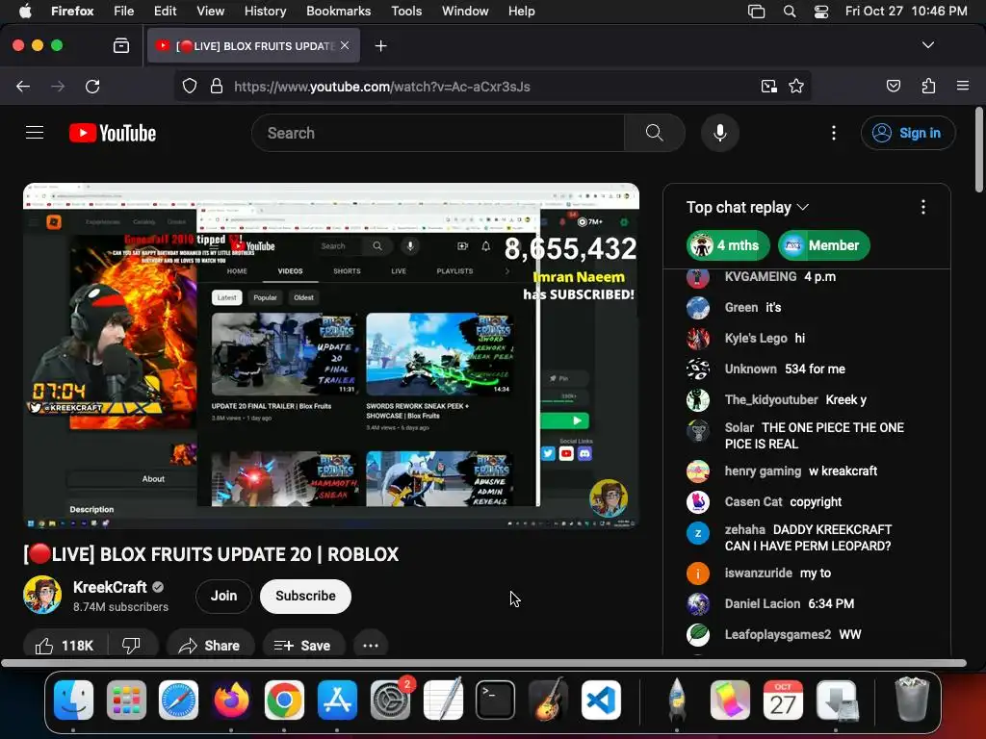Launch Google Chrome from the Dock
The width and height of the screenshot is (986, 739).
coord(284,700)
